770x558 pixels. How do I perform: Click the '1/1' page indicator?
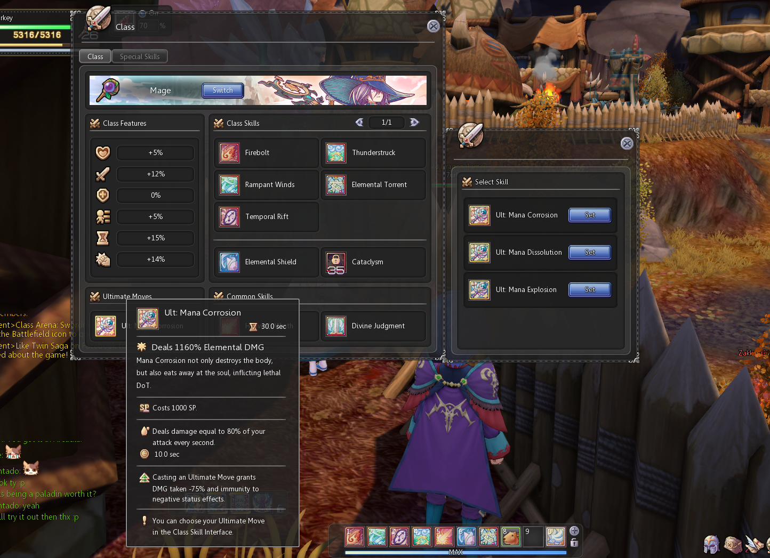click(387, 123)
